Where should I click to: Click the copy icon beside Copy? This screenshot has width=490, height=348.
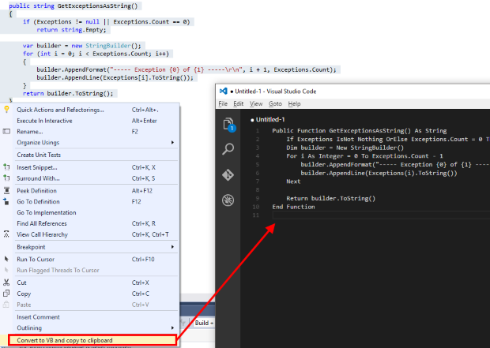[7, 294]
